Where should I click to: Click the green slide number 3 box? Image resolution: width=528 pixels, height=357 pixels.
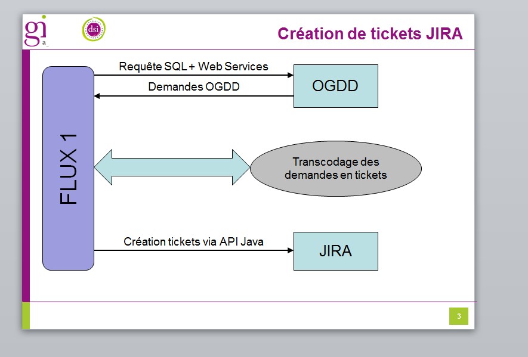pos(459,316)
